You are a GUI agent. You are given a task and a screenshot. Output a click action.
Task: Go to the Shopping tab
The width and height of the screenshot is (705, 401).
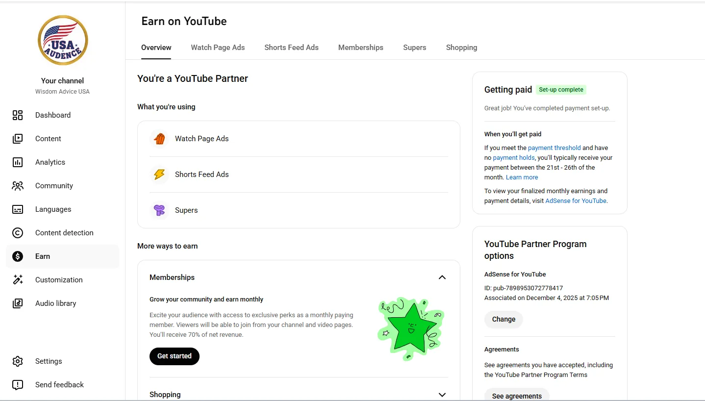(461, 48)
